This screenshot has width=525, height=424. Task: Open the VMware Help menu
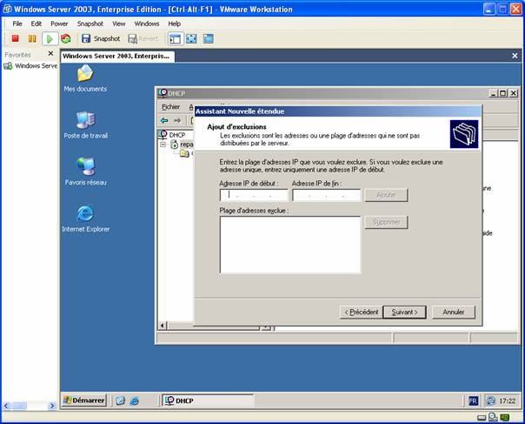174,24
